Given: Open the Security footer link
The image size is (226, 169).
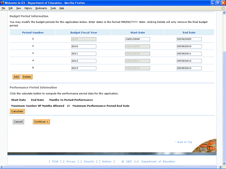Looking at the screenshot, I should [x=89, y=162].
